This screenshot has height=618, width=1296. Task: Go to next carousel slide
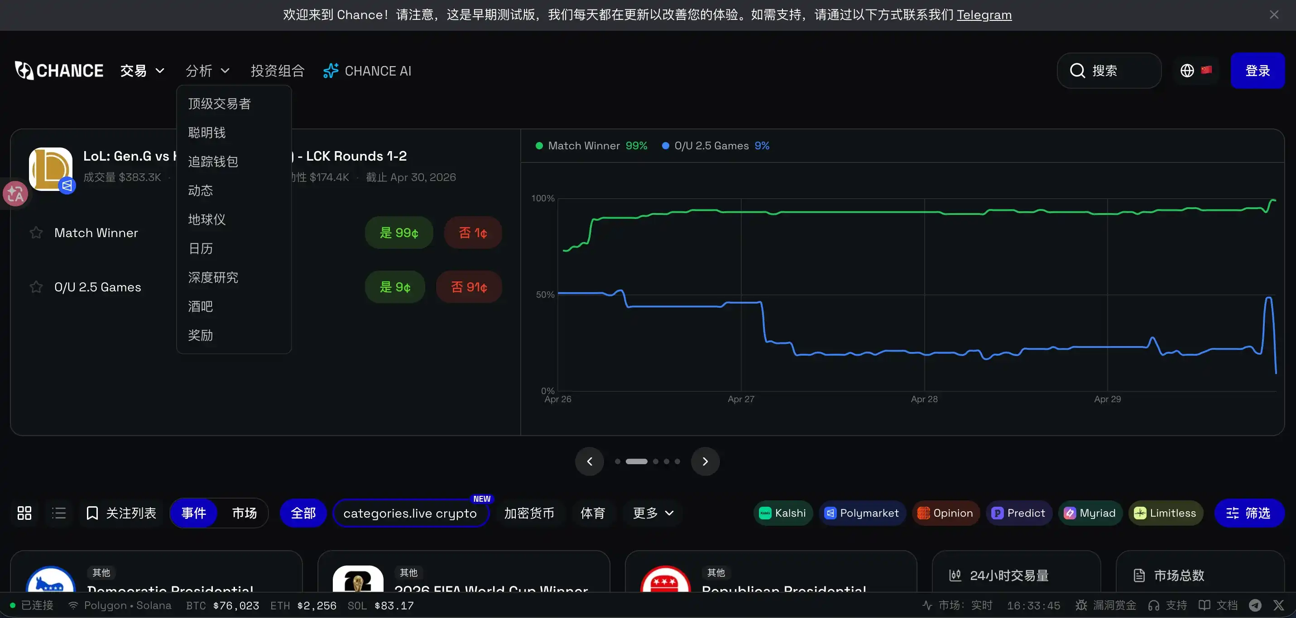pos(706,461)
